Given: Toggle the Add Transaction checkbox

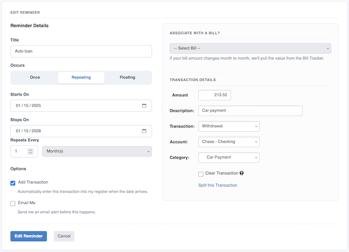Looking at the screenshot, I should (13, 183).
